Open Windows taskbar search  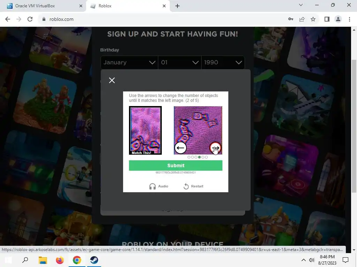point(25,260)
